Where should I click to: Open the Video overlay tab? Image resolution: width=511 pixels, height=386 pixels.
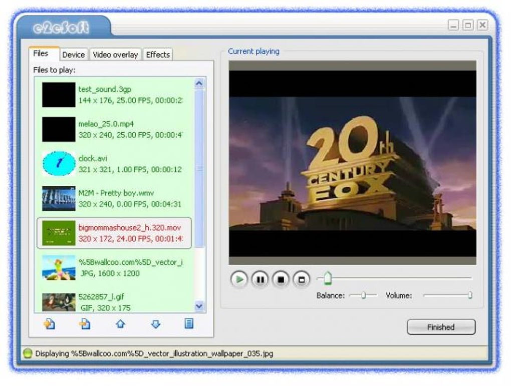click(115, 55)
